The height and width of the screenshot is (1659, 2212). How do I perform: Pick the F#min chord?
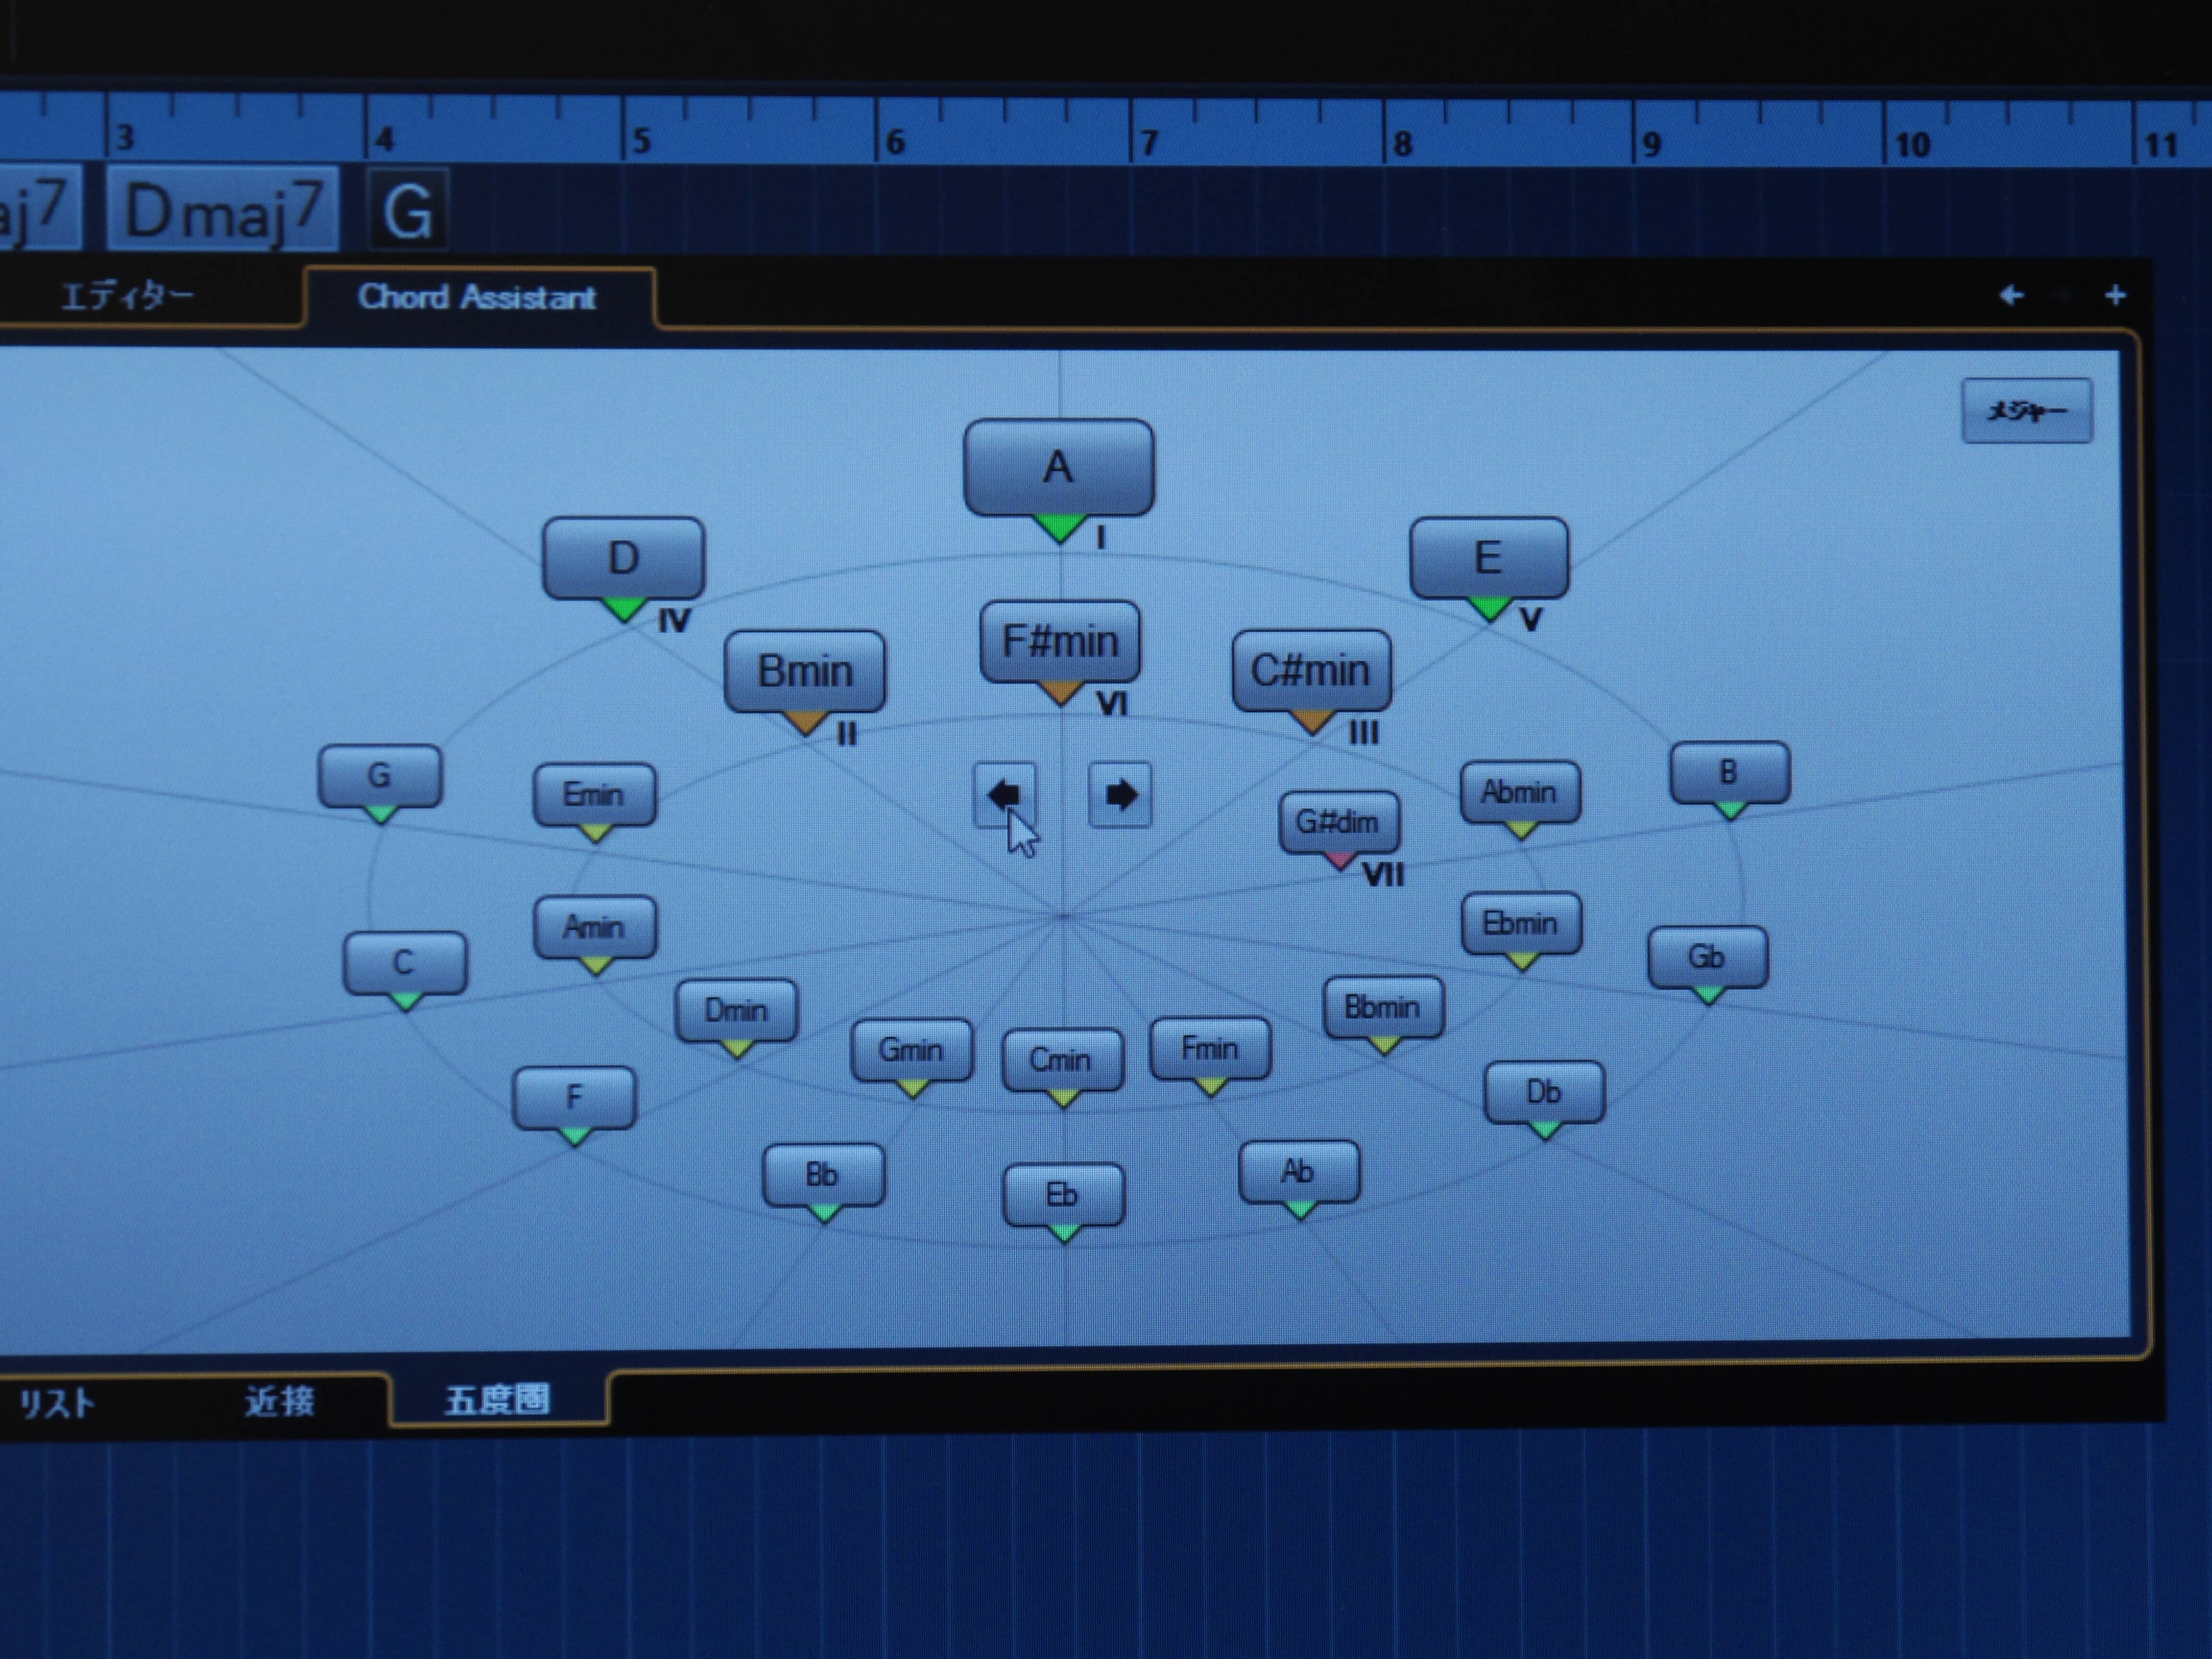pyautogui.click(x=1060, y=642)
